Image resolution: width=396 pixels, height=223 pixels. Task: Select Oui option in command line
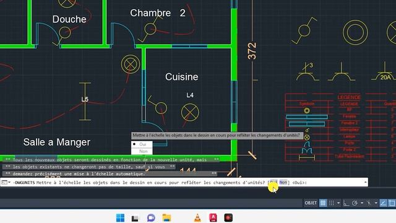273,182
